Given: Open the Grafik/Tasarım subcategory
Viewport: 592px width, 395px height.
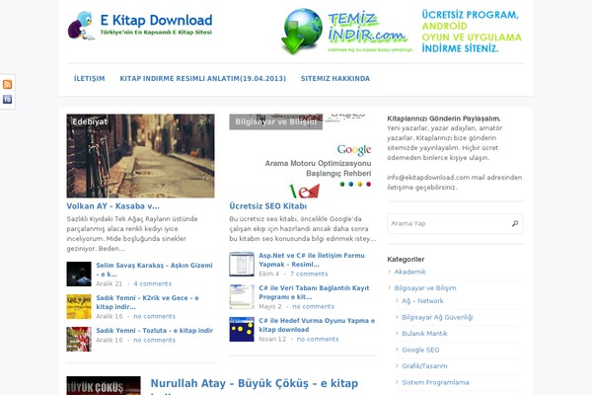Looking at the screenshot, I should 424,366.
